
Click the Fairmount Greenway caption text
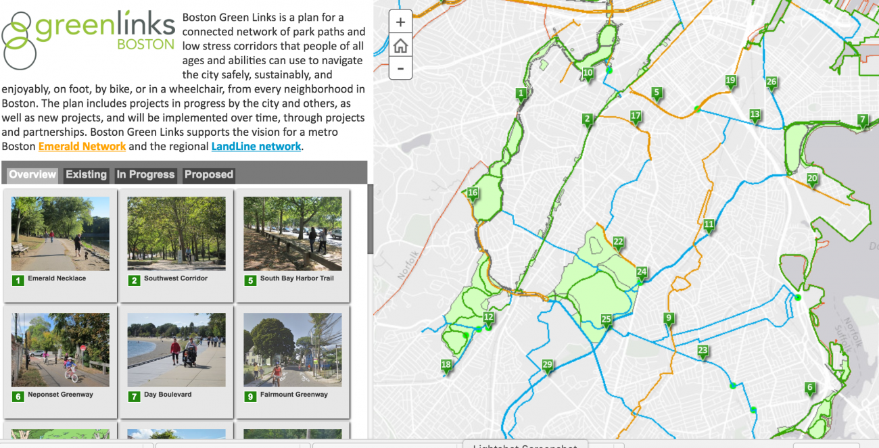pyautogui.click(x=294, y=395)
